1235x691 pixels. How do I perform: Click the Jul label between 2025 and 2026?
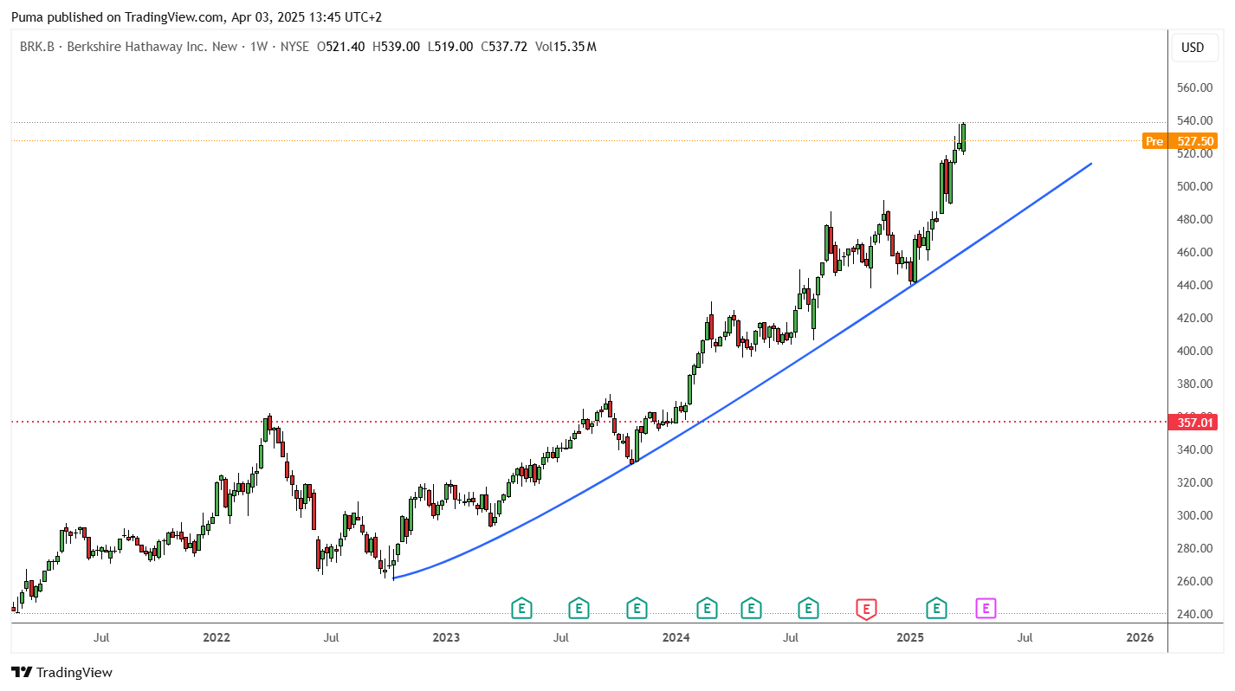point(1025,638)
